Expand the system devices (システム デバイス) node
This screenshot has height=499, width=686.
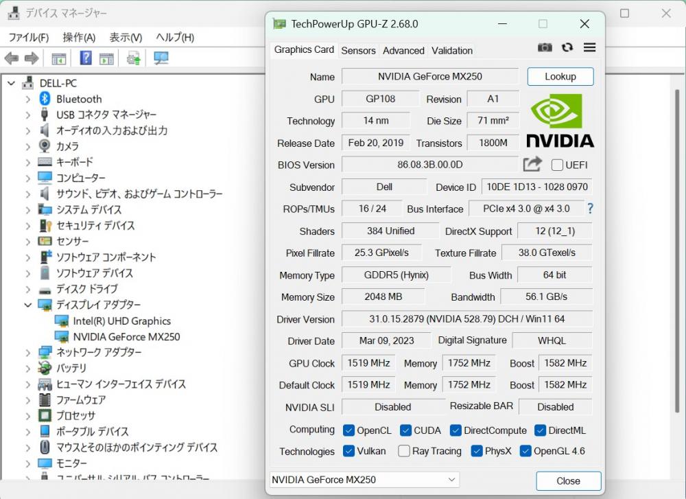click(28, 209)
